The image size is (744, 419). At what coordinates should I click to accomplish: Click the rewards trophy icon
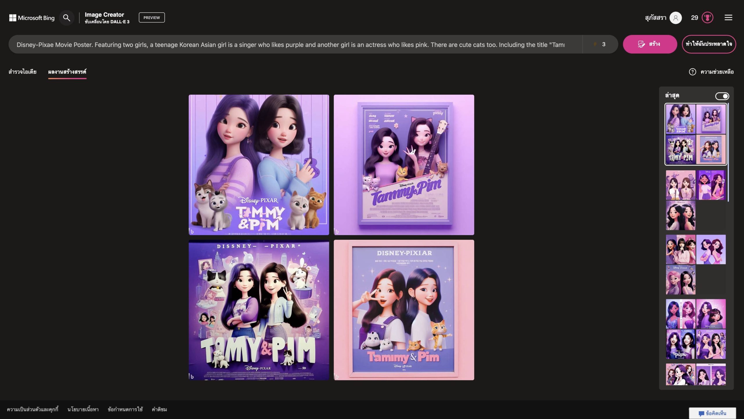[x=707, y=18]
